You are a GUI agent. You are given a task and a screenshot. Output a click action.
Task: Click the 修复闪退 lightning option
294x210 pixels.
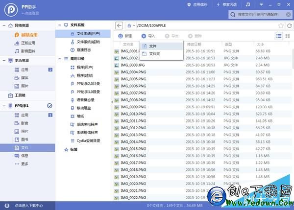point(227,5)
